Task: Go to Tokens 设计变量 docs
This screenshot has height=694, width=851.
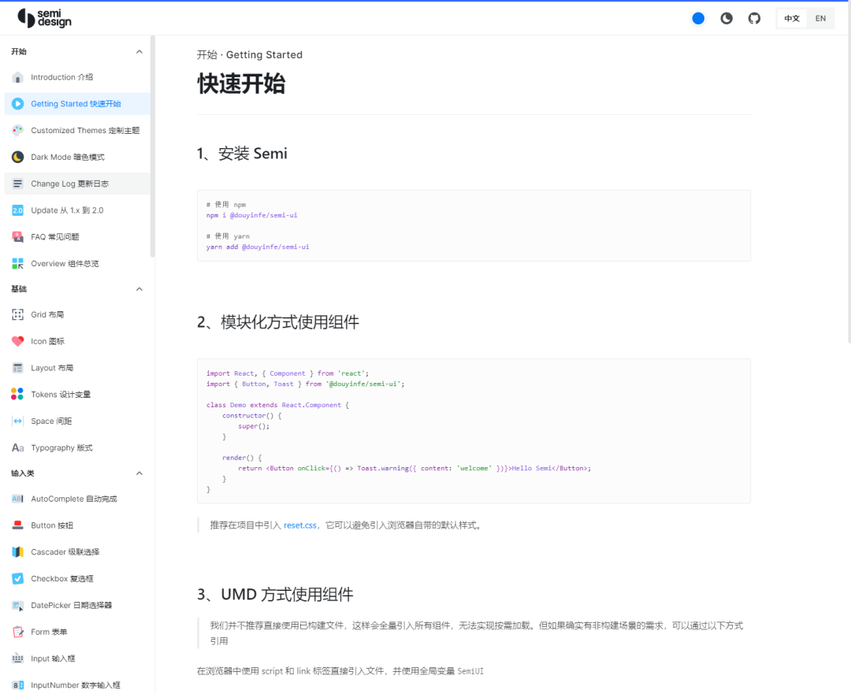Action: point(77,394)
